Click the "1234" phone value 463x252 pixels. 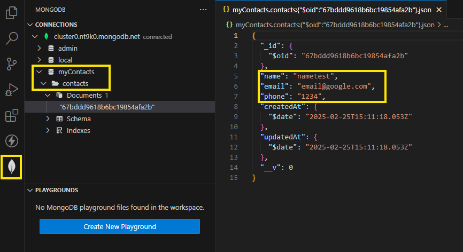[x=310, y=97]
